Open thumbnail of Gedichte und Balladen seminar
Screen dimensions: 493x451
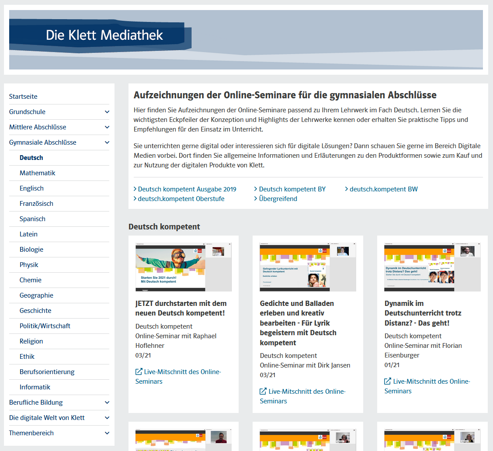(308, 267)
